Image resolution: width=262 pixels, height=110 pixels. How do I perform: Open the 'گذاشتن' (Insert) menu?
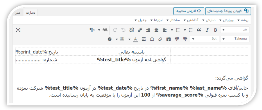[191, 20]
